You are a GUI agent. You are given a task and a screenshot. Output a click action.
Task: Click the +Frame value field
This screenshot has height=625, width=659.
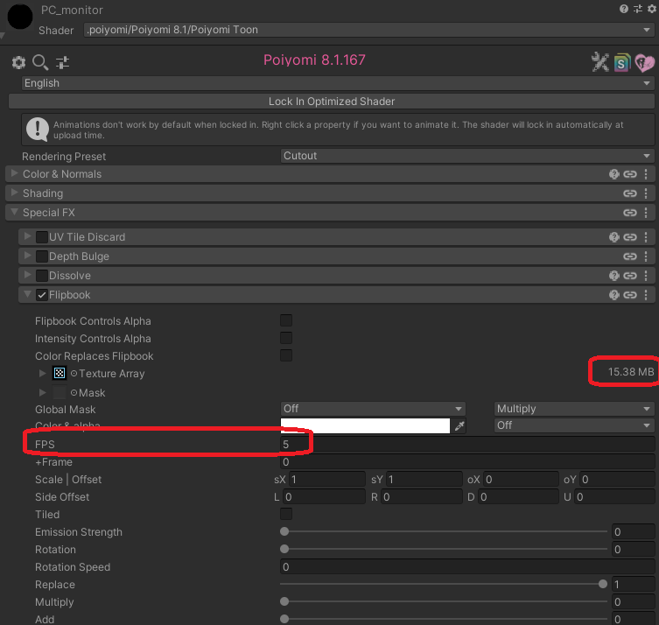(x=467, y=462)
